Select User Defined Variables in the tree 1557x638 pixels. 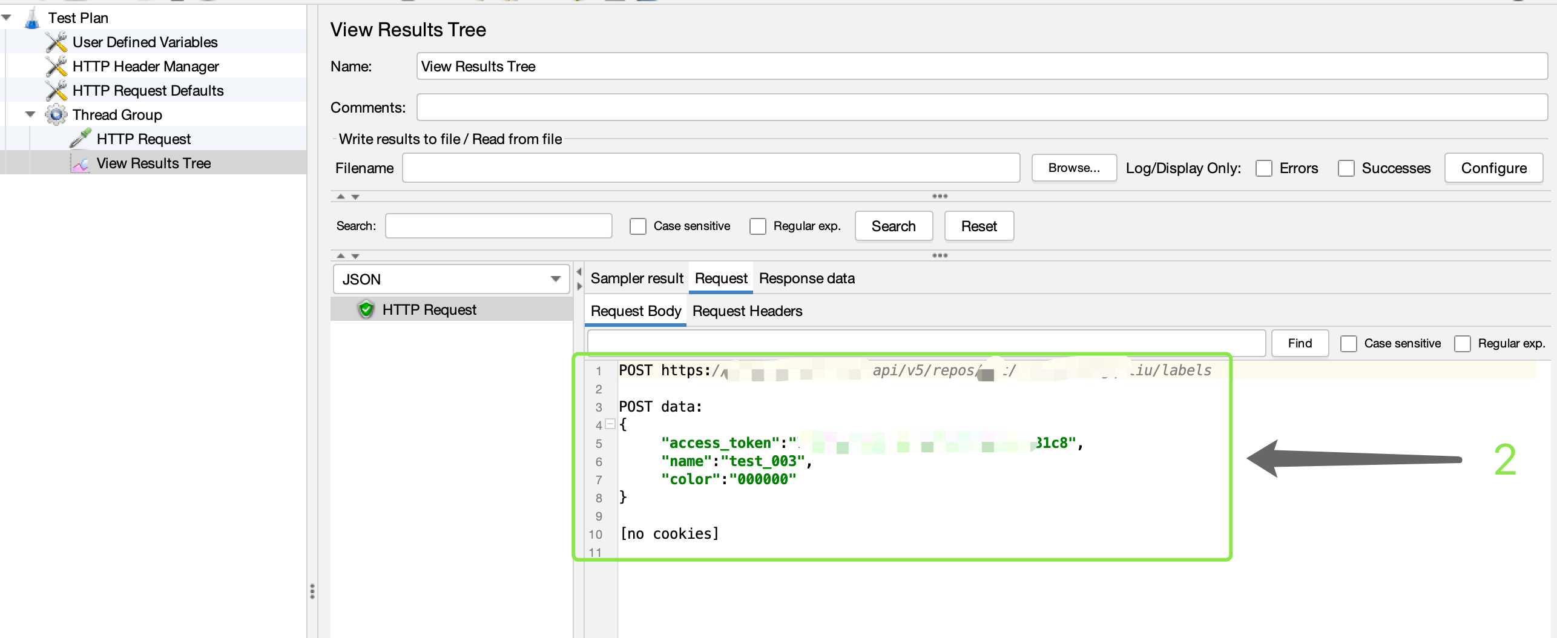(145, 42)
